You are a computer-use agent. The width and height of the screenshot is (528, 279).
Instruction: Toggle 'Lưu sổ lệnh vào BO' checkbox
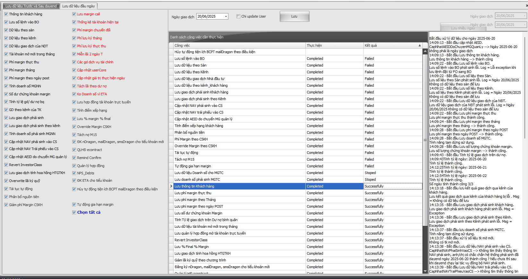click(6, 22)
